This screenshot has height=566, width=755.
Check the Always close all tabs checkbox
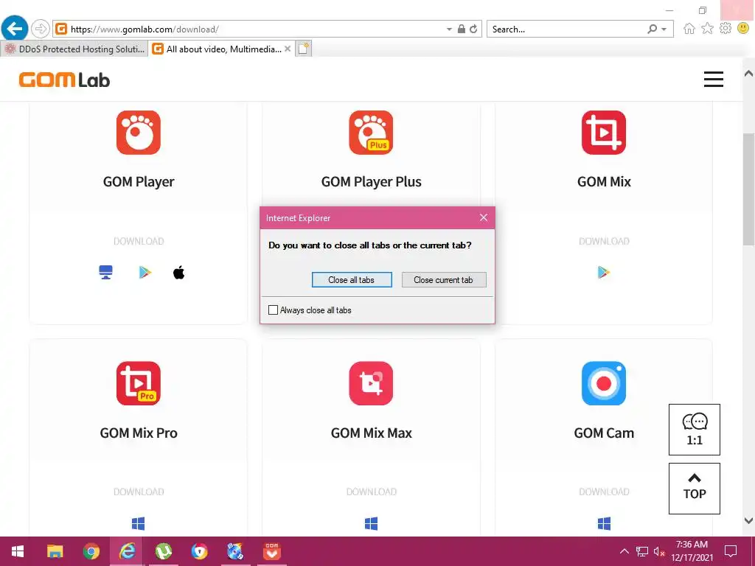click(273, 310)
